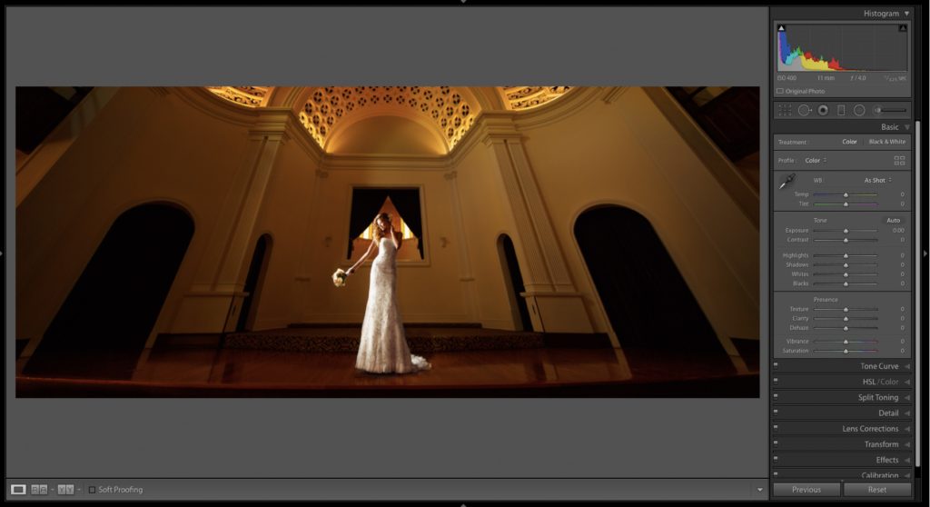Show the top module panel
Image resolution: width=930 pixels, height=507 pixels.
click(463, 2)
